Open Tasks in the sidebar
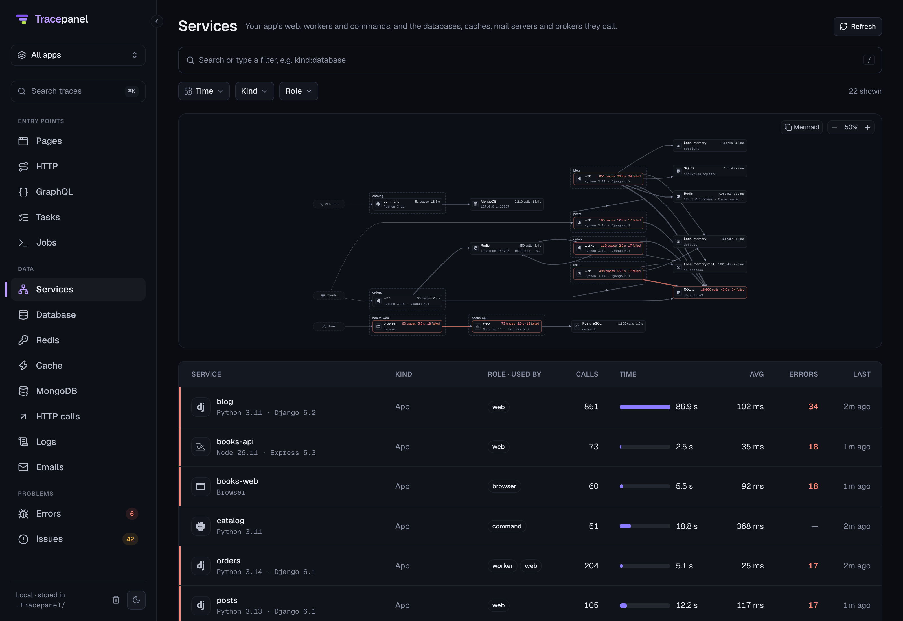This screenshot has height=621, width=903. [78, 217]
